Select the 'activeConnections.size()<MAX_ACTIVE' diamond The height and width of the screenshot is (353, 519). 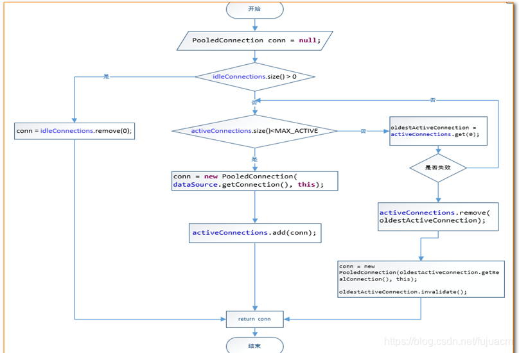(254, 131)
